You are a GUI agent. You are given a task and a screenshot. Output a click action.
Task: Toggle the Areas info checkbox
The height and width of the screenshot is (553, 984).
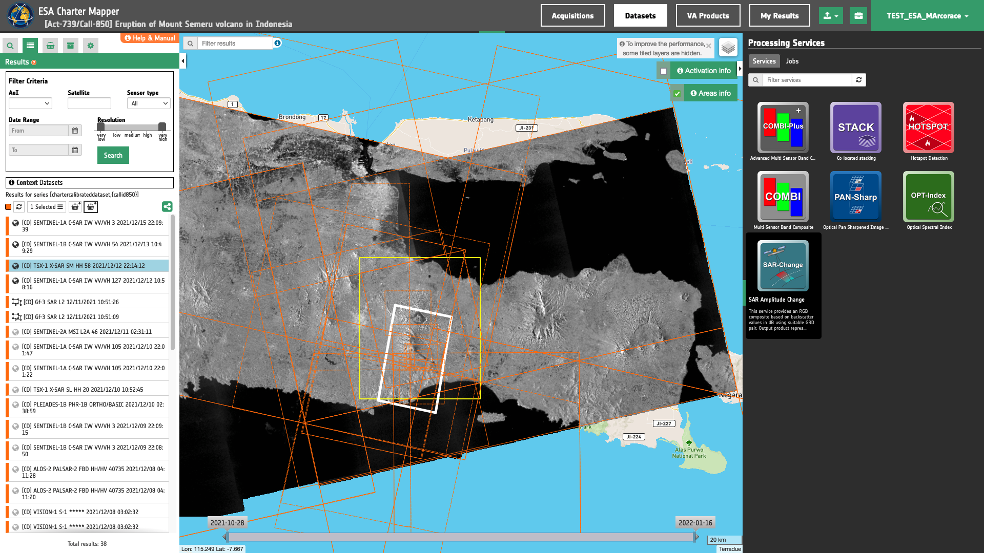point(677,94)
